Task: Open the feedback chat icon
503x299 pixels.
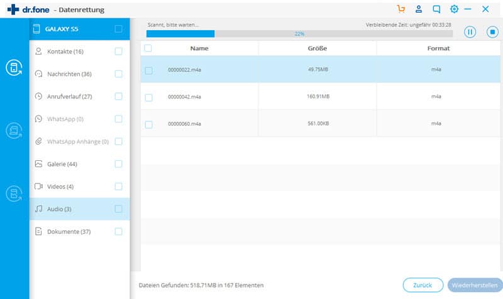Action: click(x=436, y=9)
